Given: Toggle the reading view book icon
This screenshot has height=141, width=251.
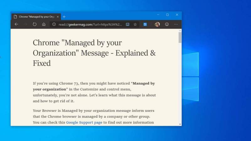Looking at the screenshot, I should click(x=127, y=24).
